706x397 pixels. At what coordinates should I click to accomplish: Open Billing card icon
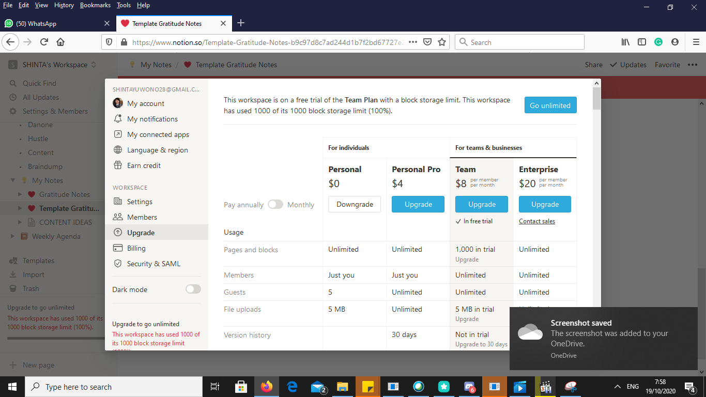(x=118, y=248)
